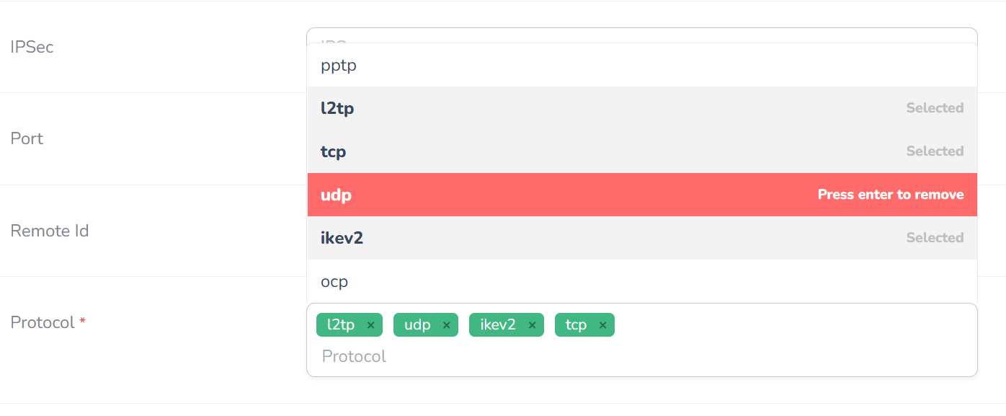Remove the udp tag via its × icon
The image size is (1006, 416).
(x=447, y=324)
